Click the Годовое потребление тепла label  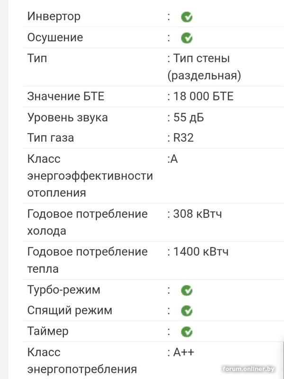[88, 260]
